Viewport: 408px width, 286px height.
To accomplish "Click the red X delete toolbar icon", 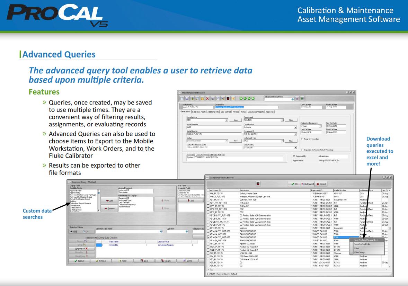I will 207,98.
